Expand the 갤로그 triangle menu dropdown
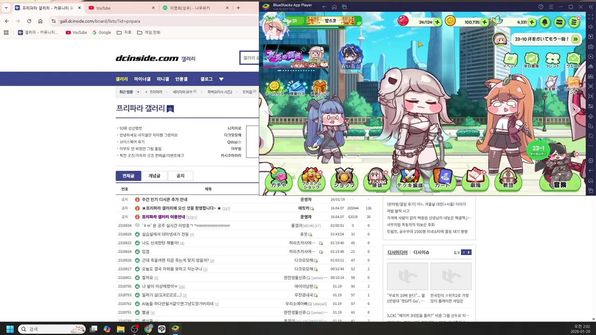 click(221, 79)
